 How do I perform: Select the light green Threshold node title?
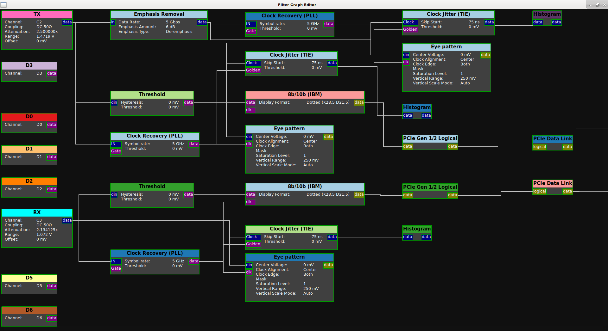[x=152, y=95]
